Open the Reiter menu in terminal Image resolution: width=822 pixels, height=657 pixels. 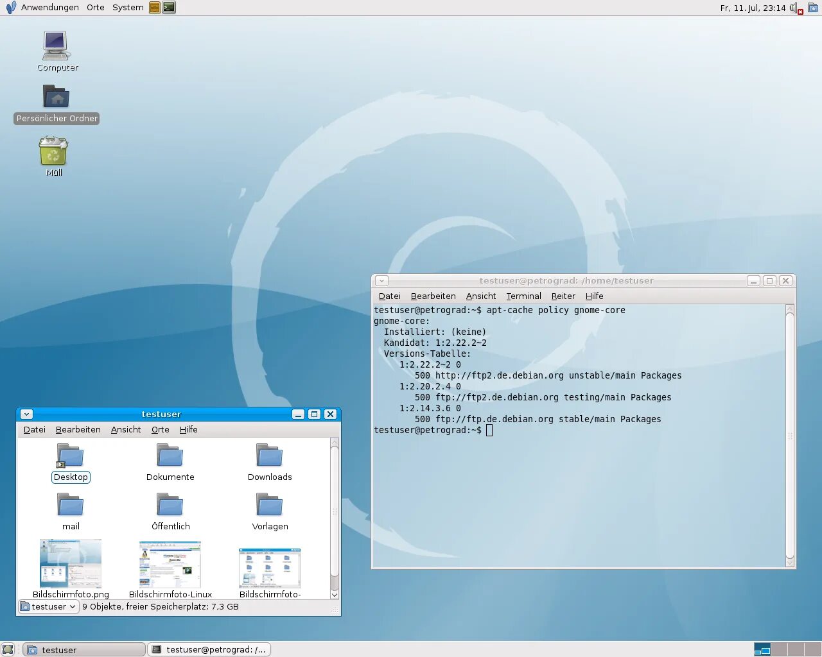coord(563,296)
